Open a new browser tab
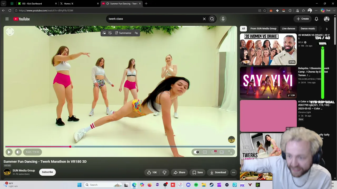Image resolution: width=337 pixels, height=189 pixels. (x=146, y=4)
